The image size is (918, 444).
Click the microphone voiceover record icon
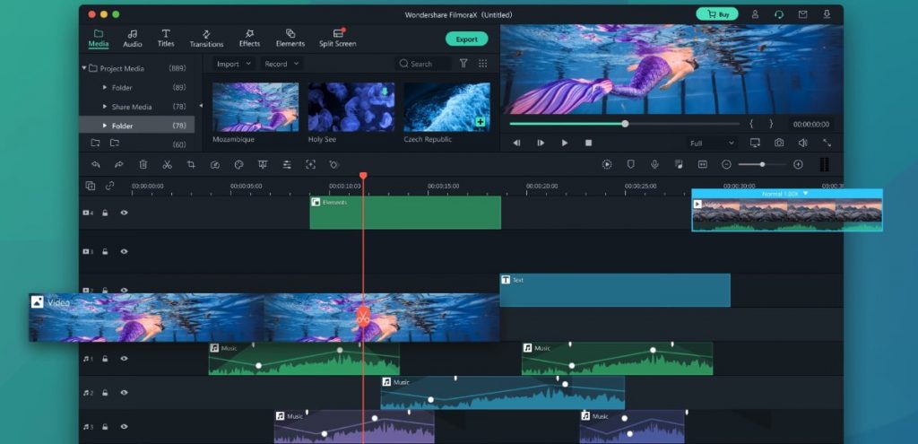[654, 165]
